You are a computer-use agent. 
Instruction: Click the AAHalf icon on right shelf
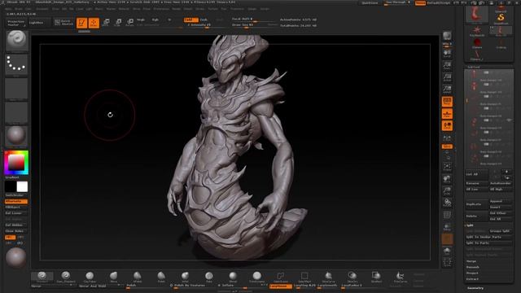tap(447, 89)
